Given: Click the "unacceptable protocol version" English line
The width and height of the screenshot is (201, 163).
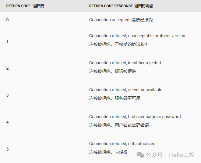Looking at the screenshot, I should (137, 36).
